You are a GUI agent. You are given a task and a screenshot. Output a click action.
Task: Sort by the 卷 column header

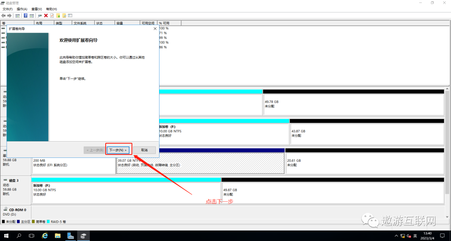point(18,23)
